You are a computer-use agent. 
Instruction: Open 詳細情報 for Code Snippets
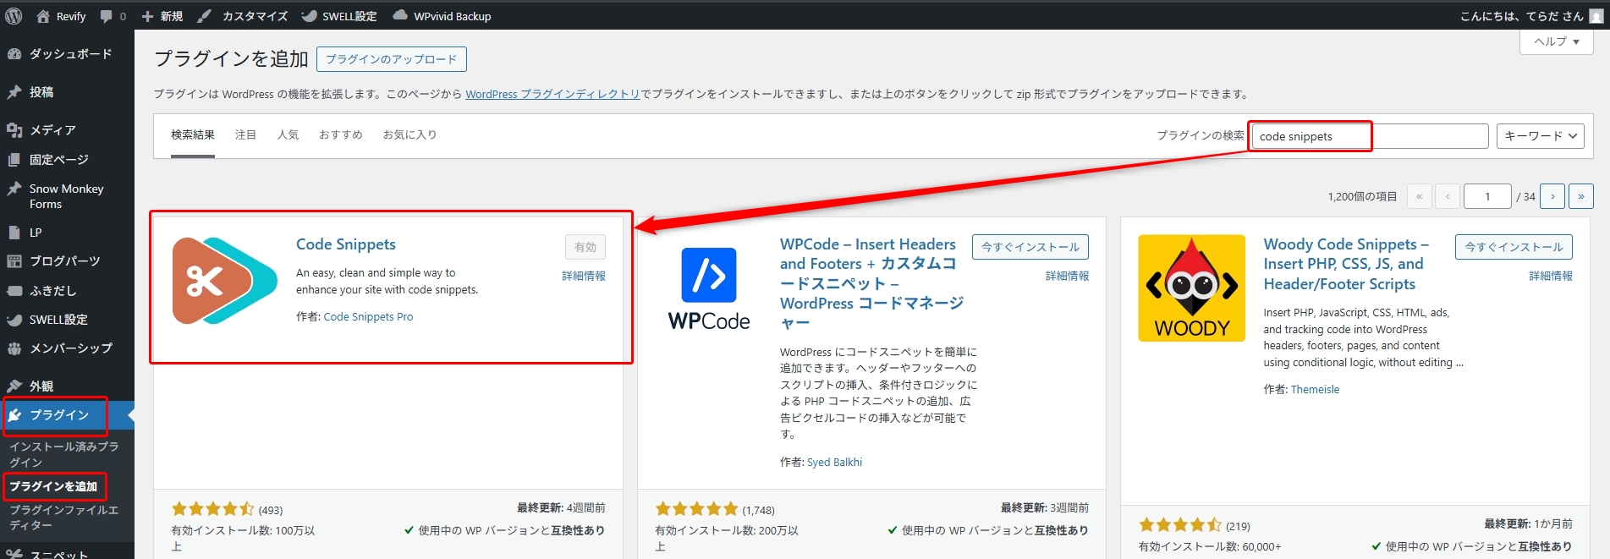point(584,276)
